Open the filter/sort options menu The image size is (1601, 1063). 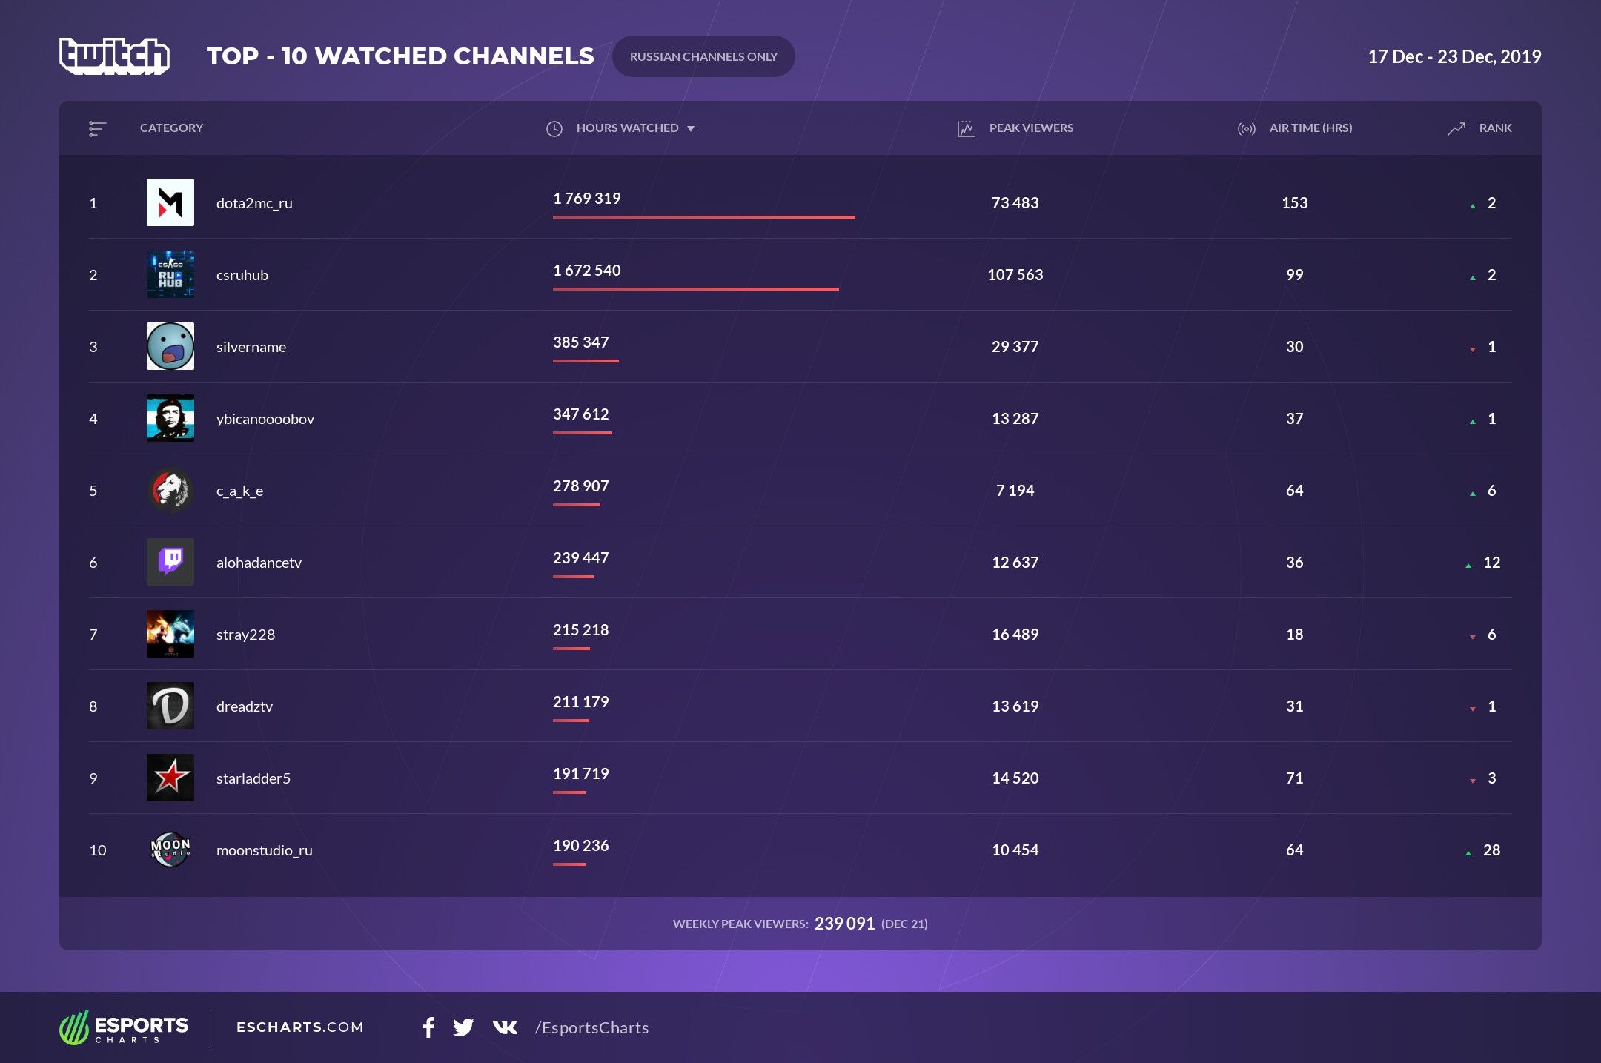tap(99, 127)
